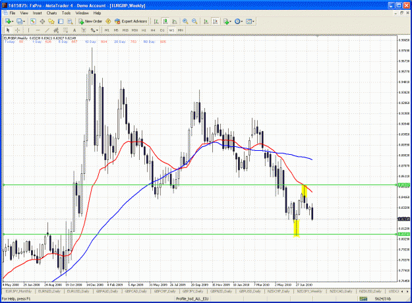This screenshot has width=412, height=303.
Task: Switch to M5 timeframe
Action: click(116, 30)
